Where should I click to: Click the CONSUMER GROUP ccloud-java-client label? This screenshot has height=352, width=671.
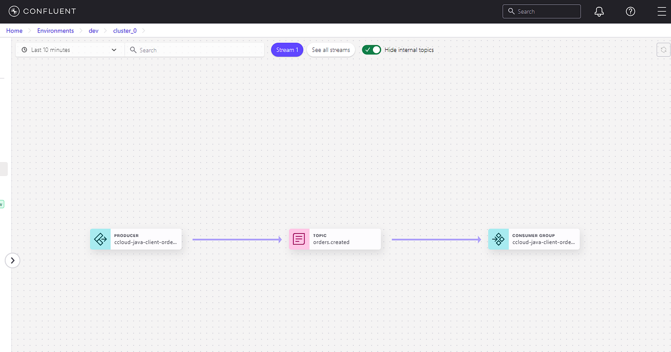[x=544, y=239]
